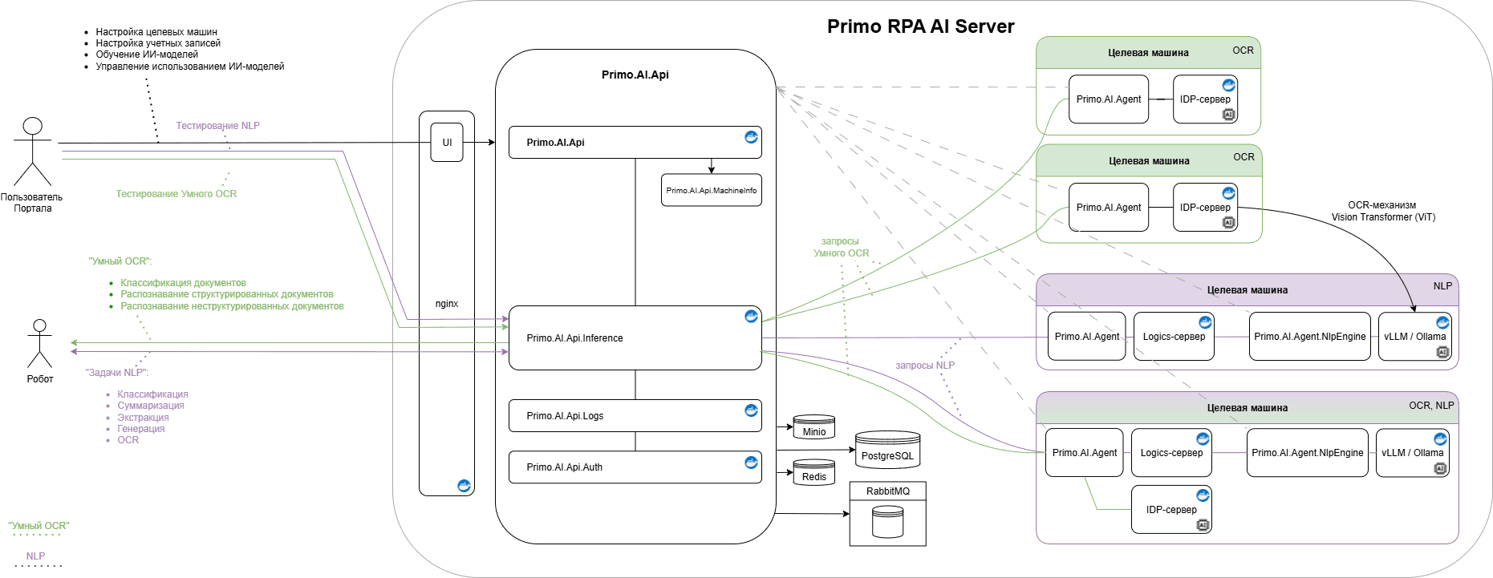Select the UI box inside nginx
The height and width of the screenshot is (578, 1493).
(x=447, y=143)
